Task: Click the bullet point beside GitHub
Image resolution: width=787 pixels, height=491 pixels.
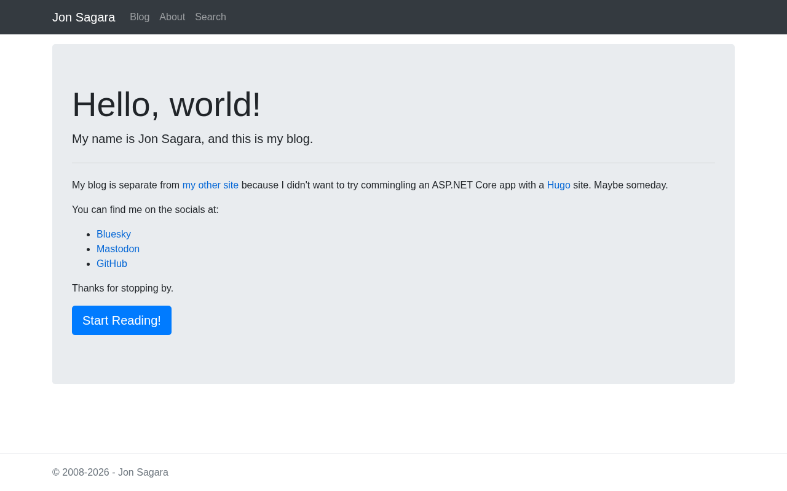Action: pos(90,264)
